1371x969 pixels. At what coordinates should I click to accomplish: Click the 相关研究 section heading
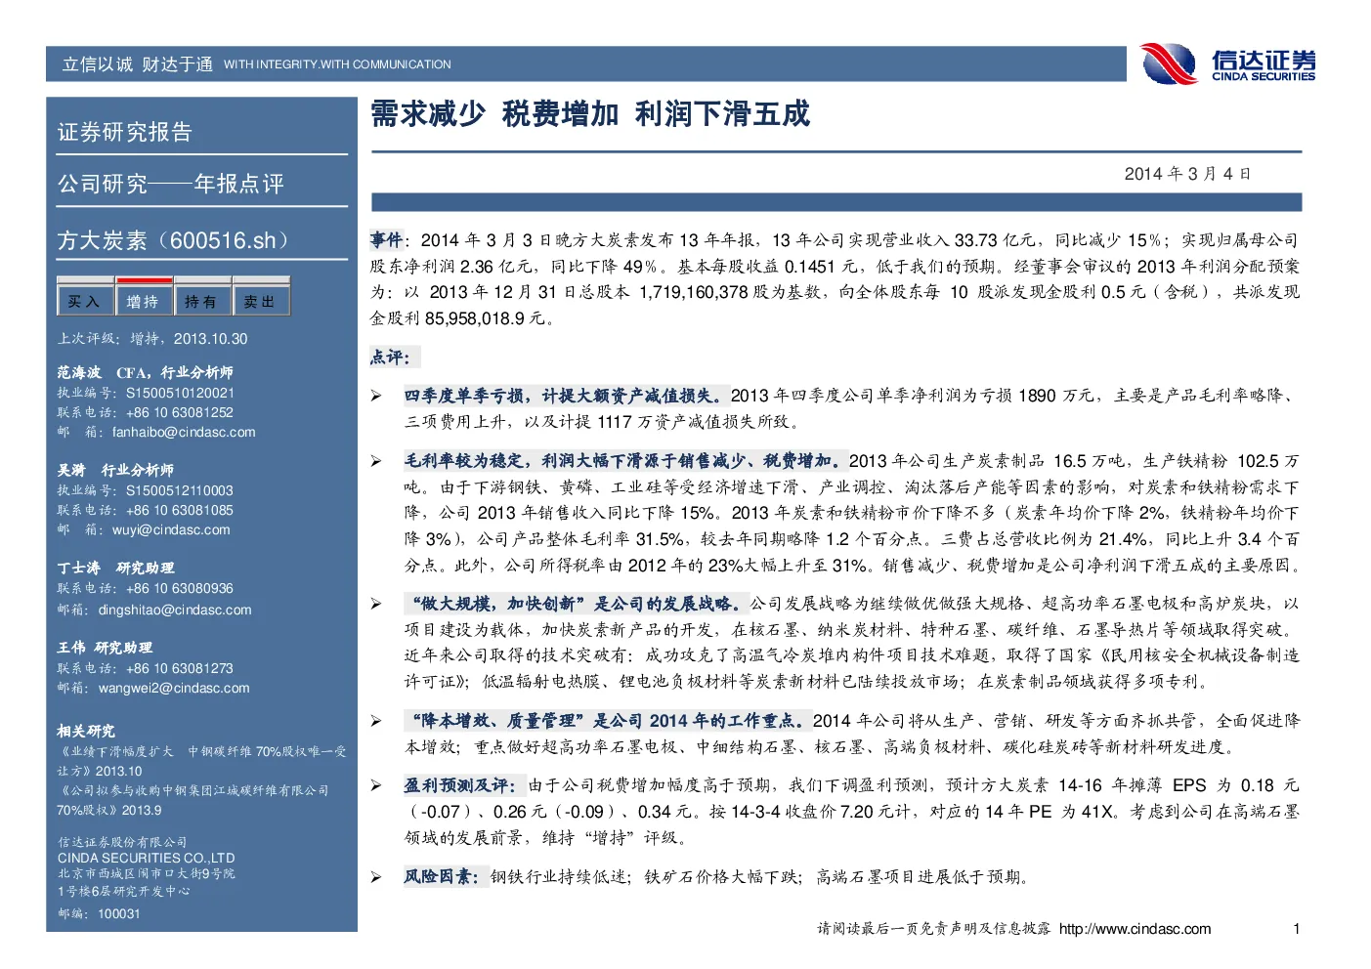coord(86,731)
